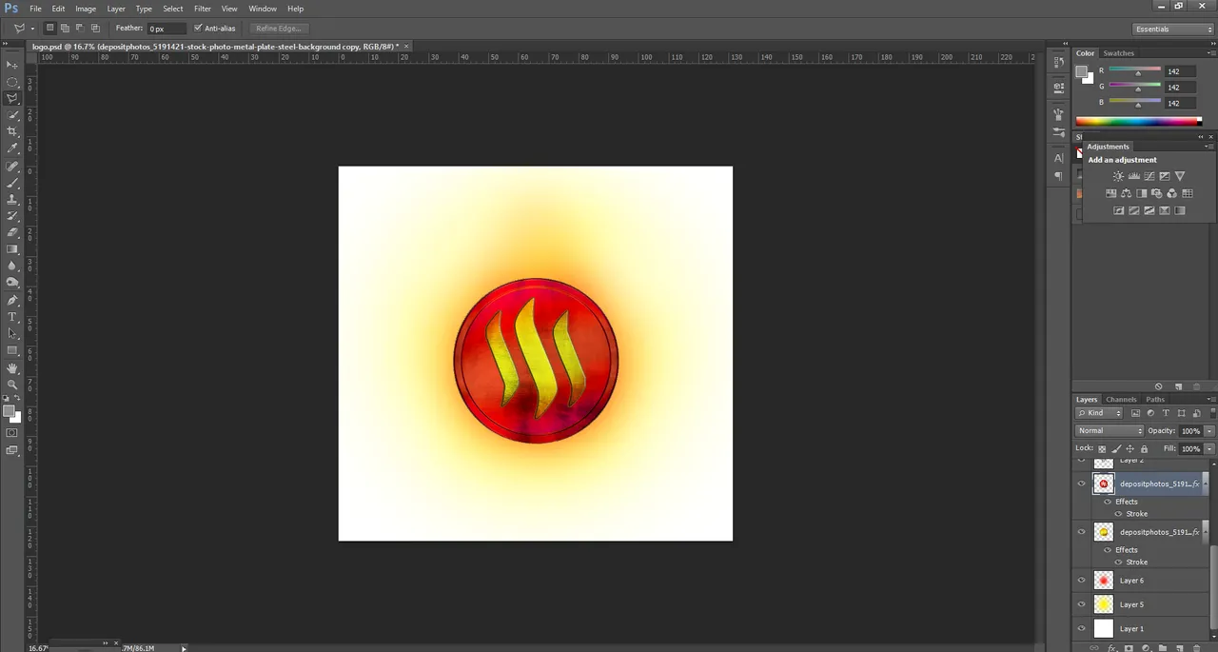
Task: Toggle lock transparent pixels
Action: tap(1102, 448)
